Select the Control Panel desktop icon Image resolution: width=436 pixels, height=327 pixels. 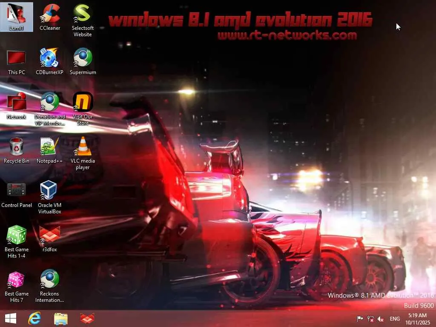tap(17, 195)
